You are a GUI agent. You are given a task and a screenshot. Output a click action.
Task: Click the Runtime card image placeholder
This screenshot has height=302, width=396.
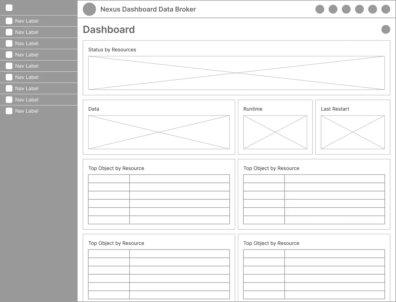pos(275,132)
